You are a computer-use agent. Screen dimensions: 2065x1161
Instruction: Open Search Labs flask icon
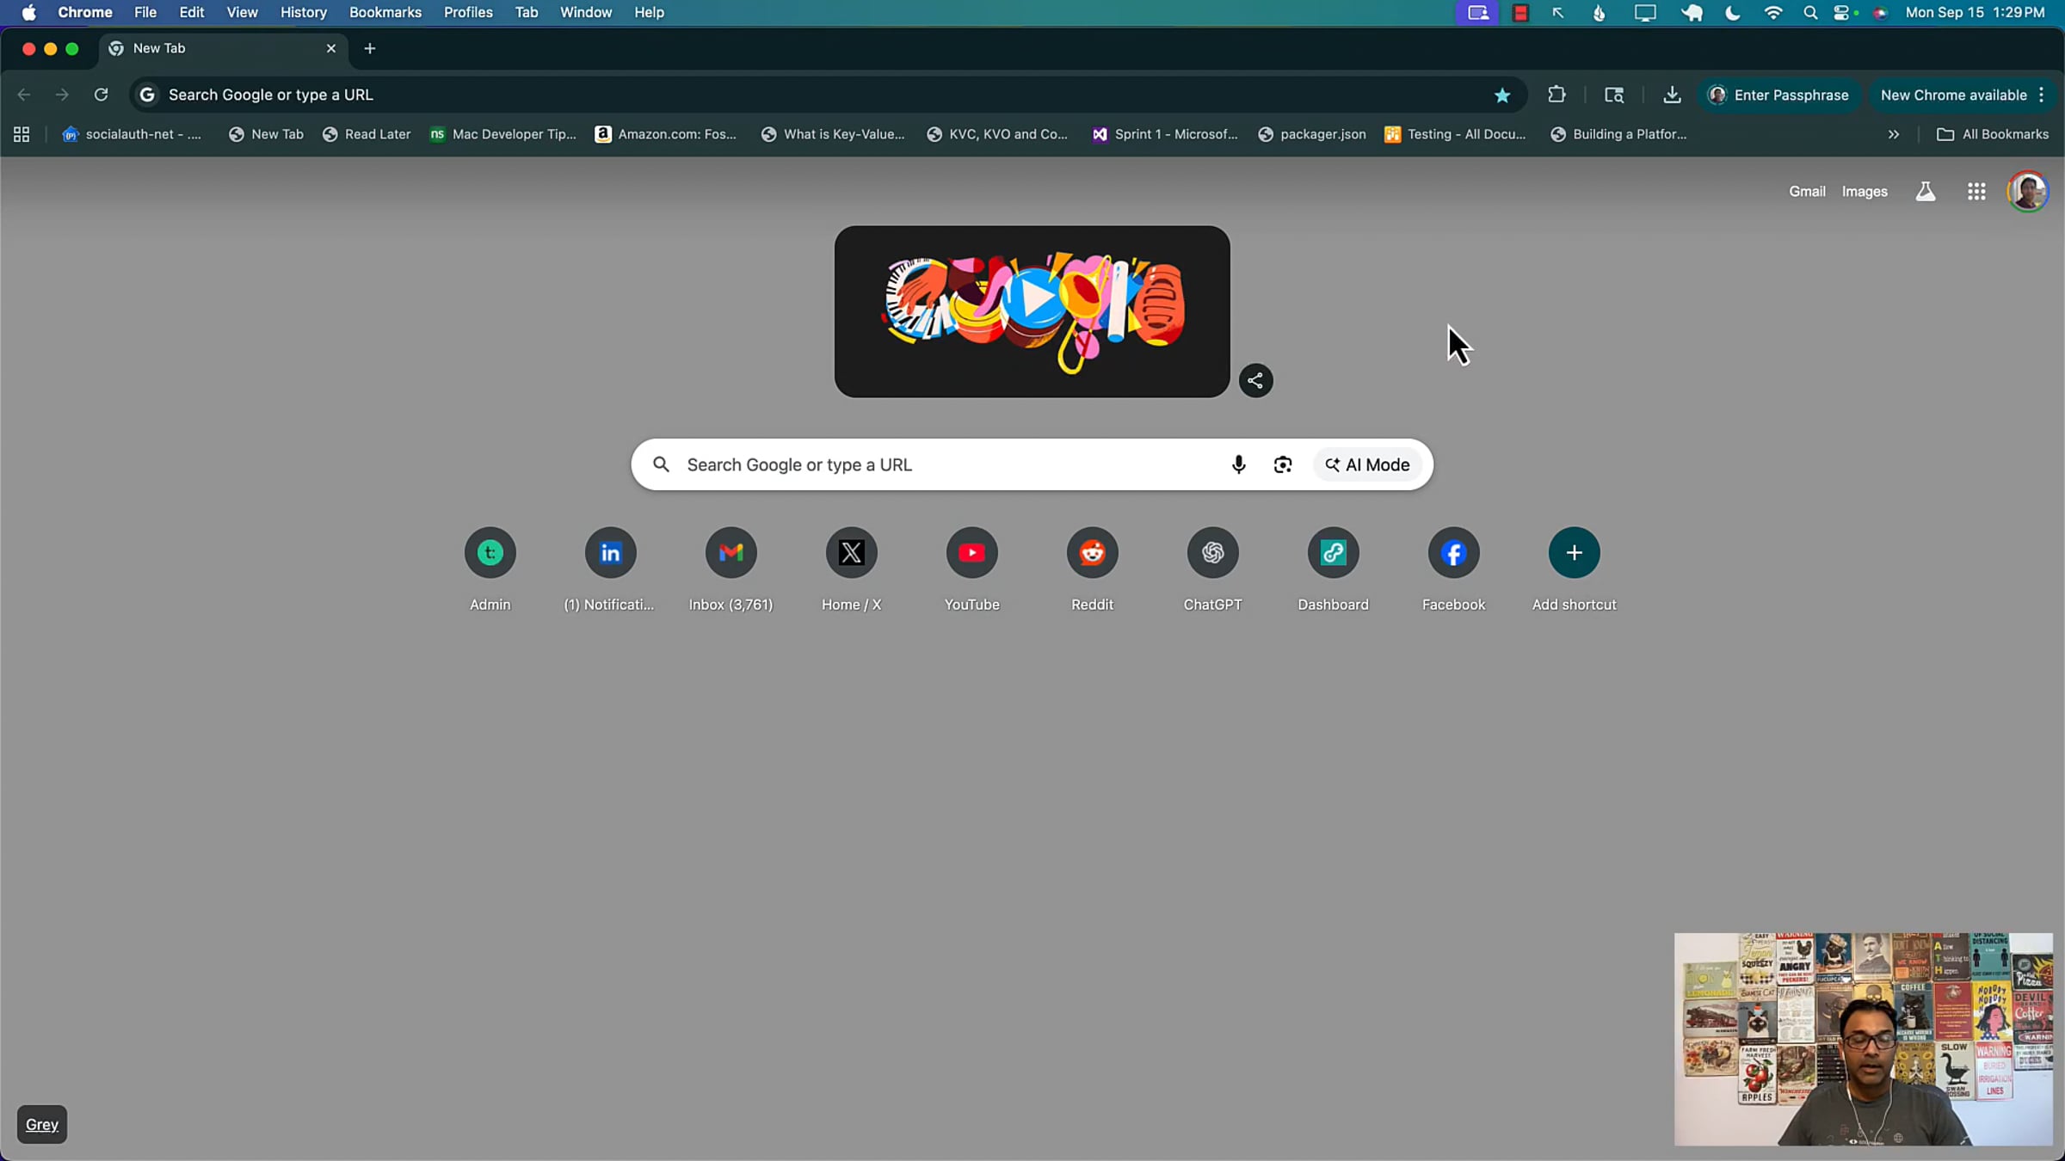coord(1926,192)
